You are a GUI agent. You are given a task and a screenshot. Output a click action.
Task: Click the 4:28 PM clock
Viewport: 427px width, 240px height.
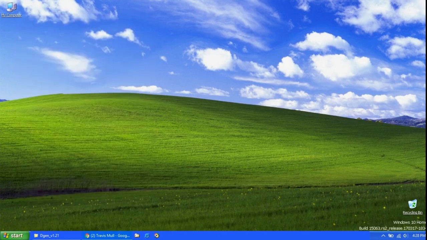[x=419, y=236]
